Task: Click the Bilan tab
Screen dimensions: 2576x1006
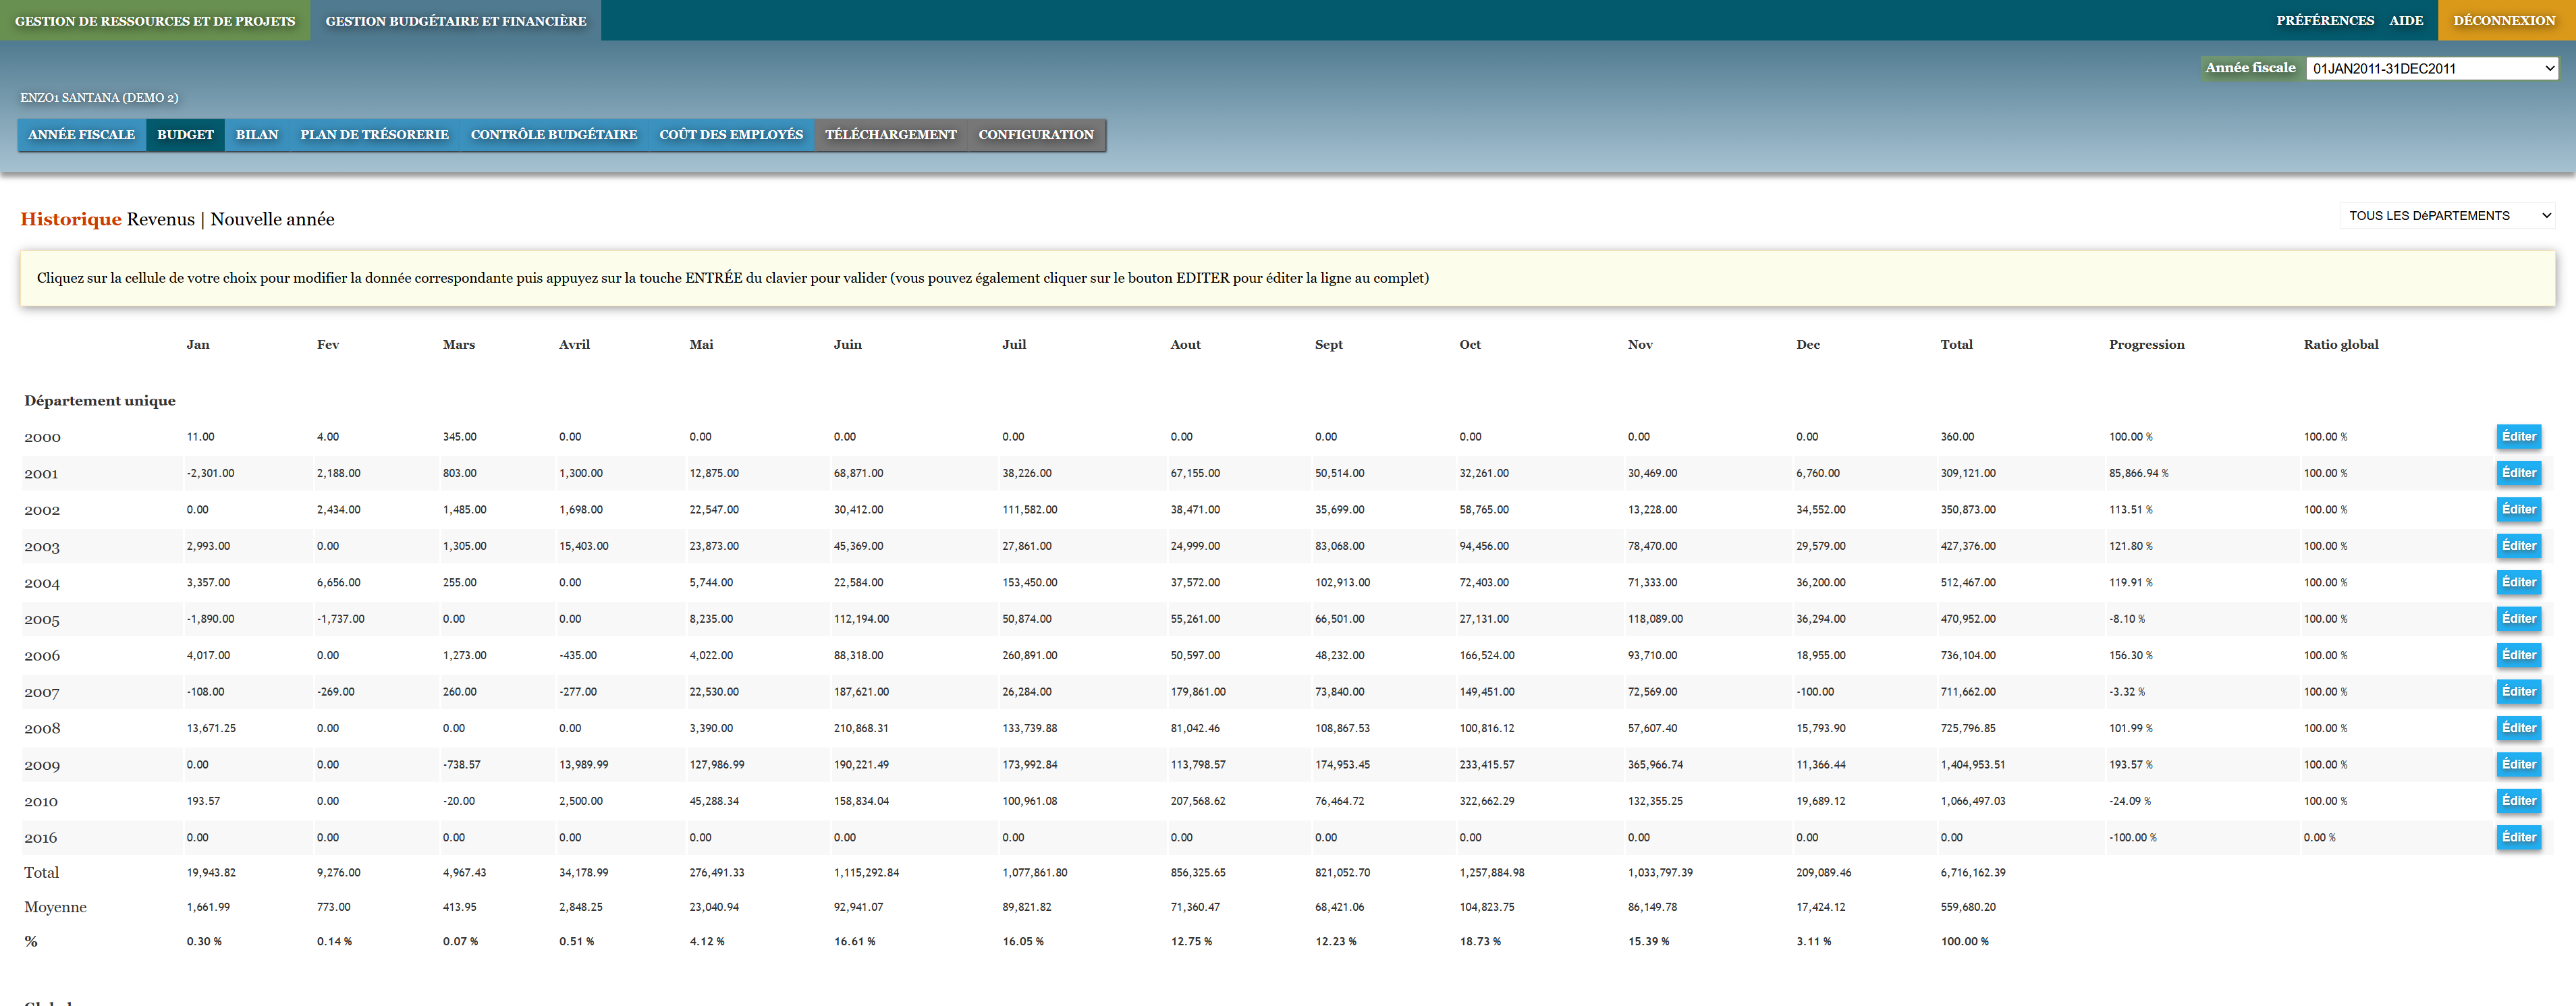Action: click(257, 135)
